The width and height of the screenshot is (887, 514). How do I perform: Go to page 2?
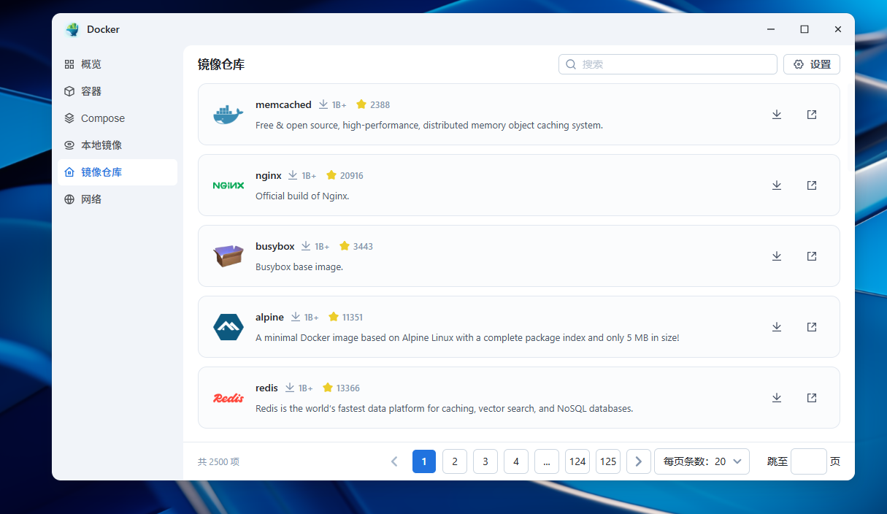tap(455, 461)
